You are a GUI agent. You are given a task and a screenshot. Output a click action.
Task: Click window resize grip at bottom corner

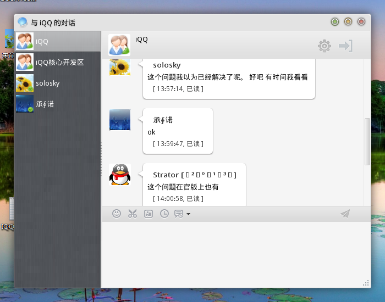pos(366,283)
